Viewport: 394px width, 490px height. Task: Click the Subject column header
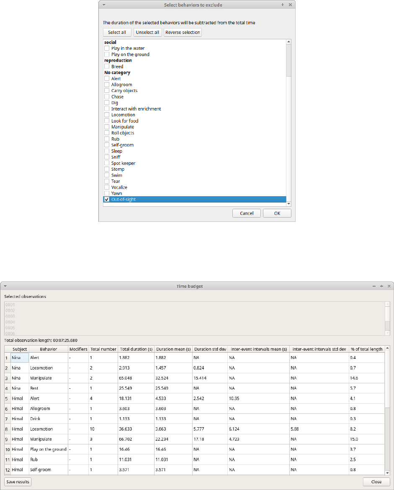click(x=20, y=349)
